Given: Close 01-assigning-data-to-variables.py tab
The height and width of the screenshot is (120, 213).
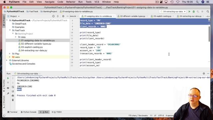Looking at the screenshot, I should (114, 16).
